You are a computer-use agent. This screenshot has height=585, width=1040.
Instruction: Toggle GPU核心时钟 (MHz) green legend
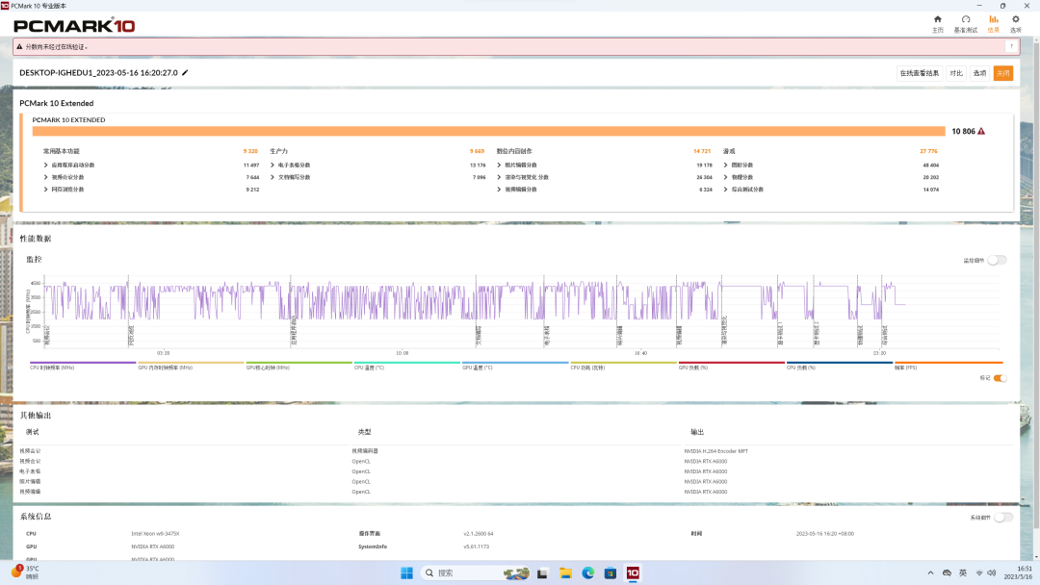(299, 365)
